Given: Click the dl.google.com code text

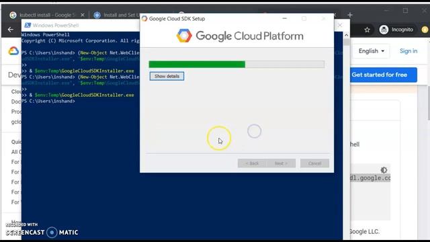Looking at the screenshot, I should point(370,178).
